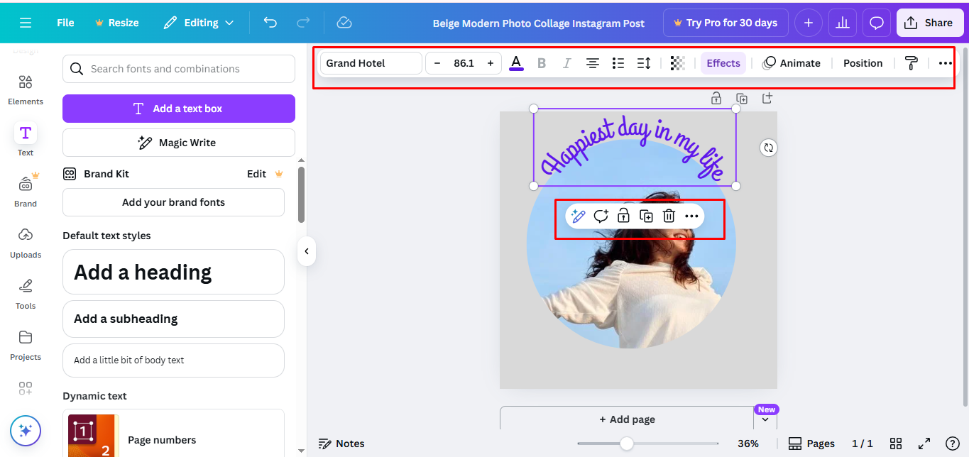Open the File menu

65,22
